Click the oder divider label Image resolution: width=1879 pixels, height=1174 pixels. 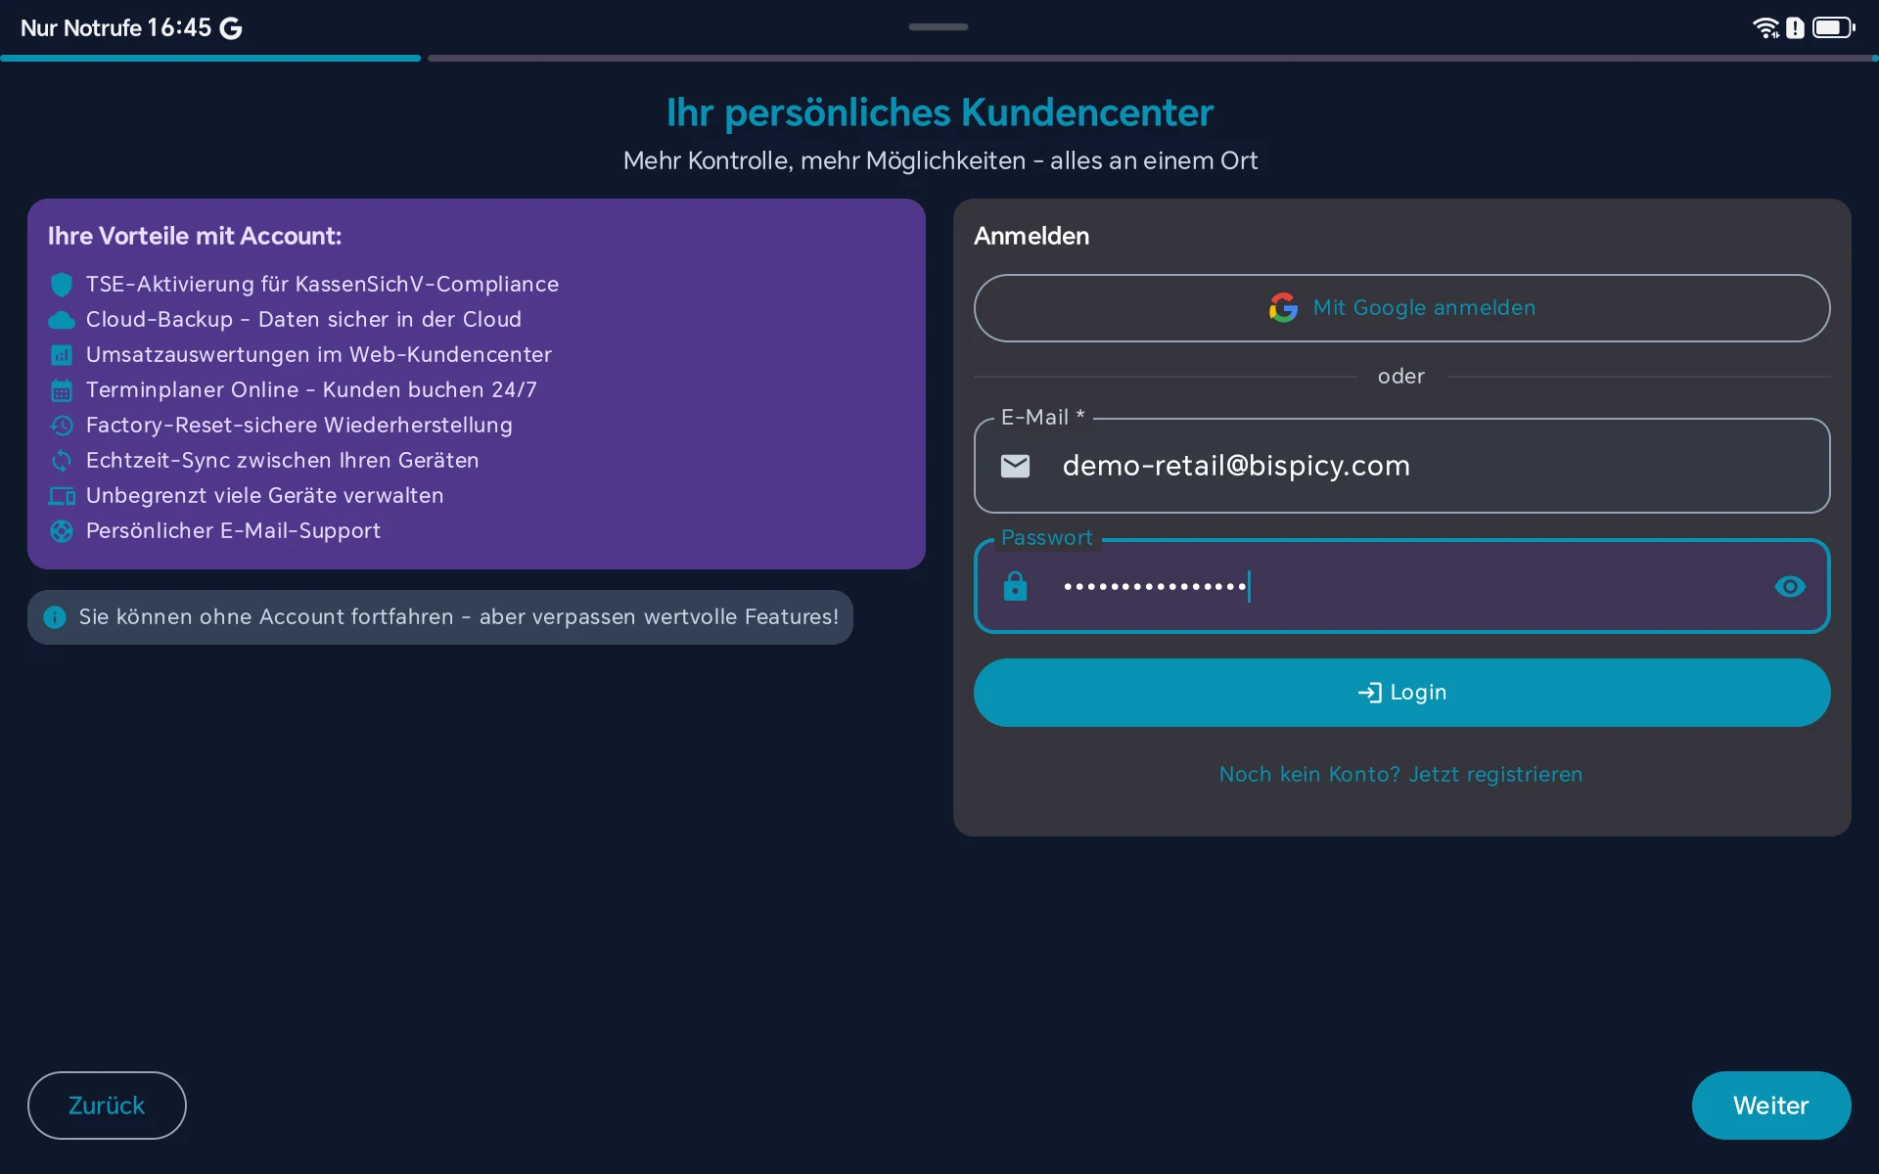1400,377
